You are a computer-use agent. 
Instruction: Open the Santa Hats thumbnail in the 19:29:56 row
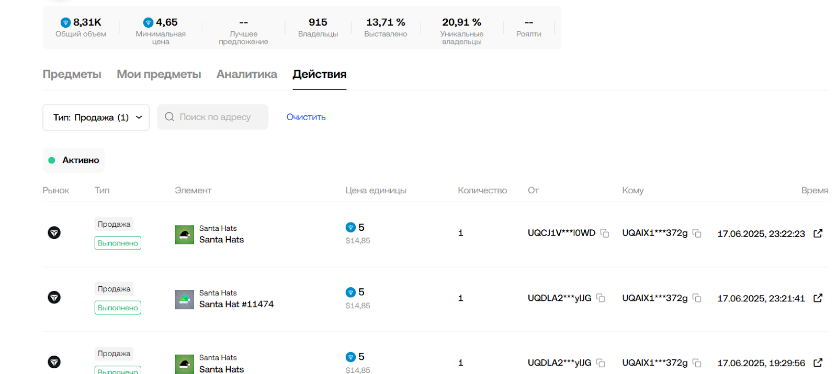[185, 364]
